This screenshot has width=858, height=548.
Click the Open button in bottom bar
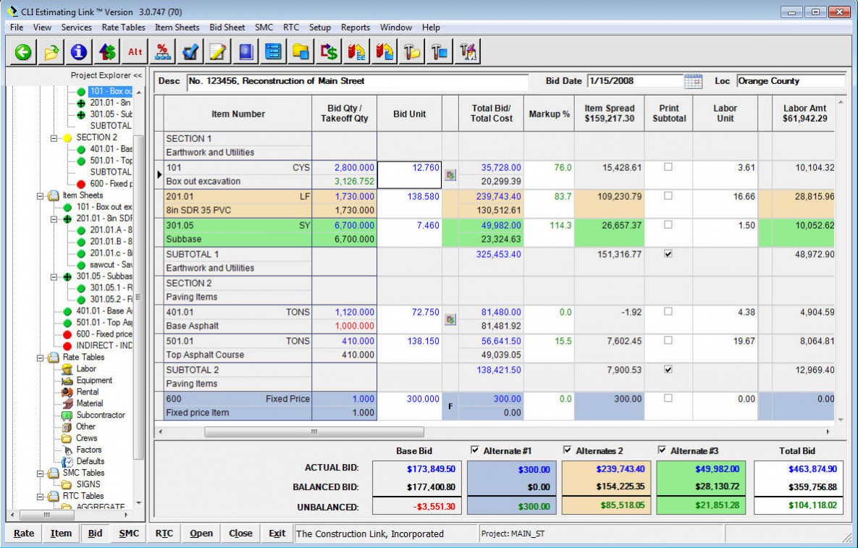[x=201, y=534]
